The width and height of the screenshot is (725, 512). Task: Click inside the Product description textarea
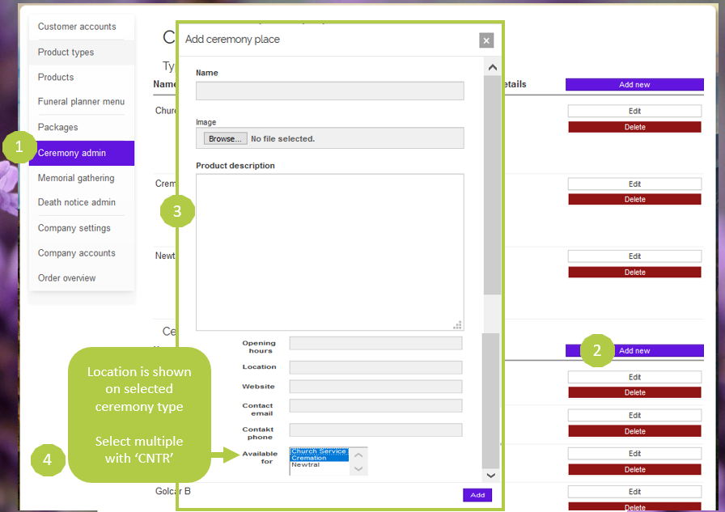pyautogui.click(x=329, y=252)
